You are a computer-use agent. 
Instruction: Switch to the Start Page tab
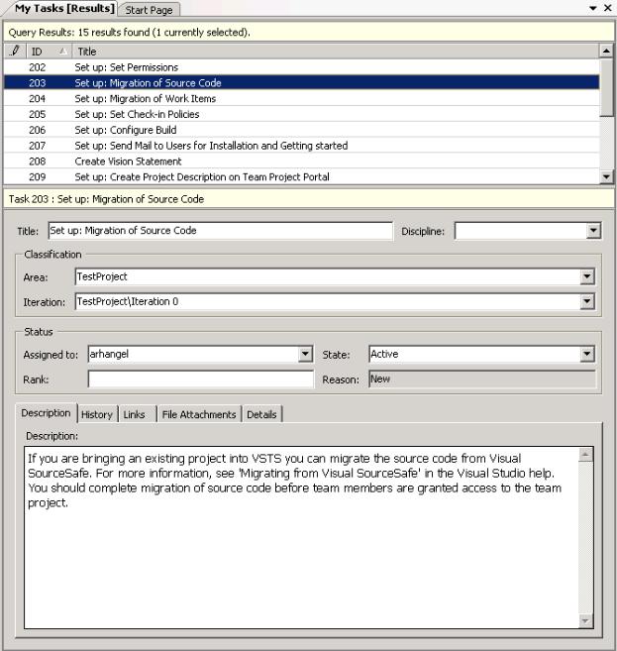tap(149, 10)
